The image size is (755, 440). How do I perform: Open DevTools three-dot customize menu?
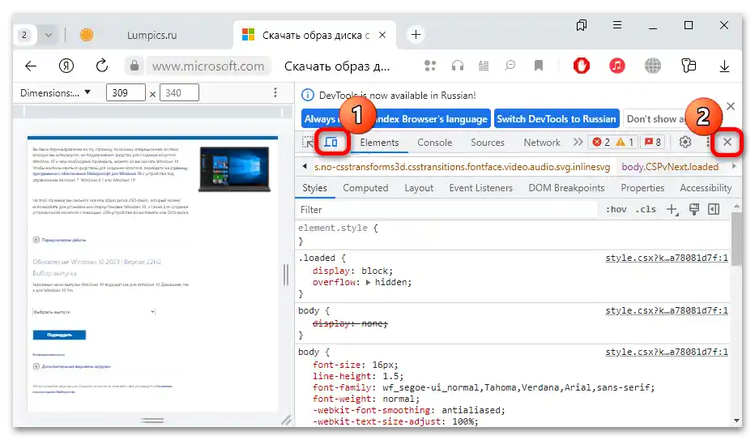tap(707, 142)
